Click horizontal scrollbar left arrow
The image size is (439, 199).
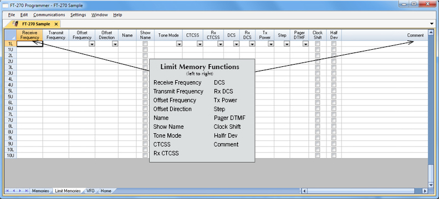(x=304, y=191)
